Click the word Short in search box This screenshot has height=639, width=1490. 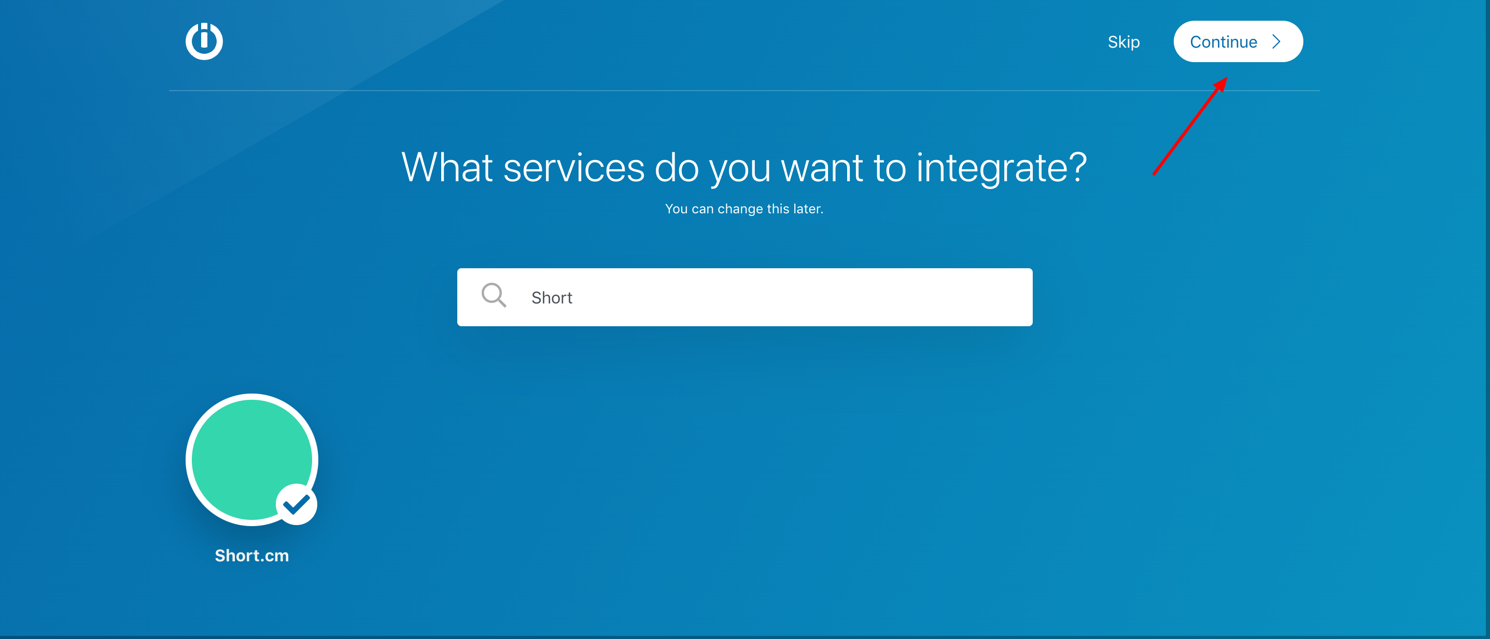tap(551, 298)
